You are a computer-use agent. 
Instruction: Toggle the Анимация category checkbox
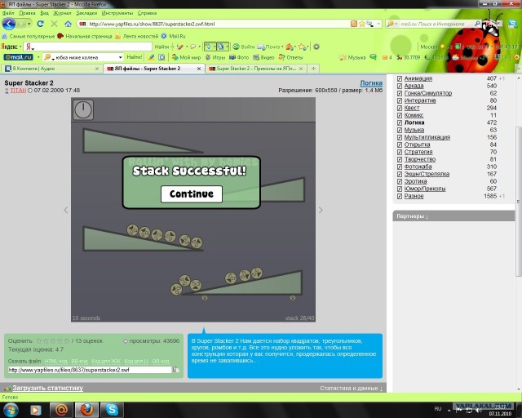click(400, 78)
